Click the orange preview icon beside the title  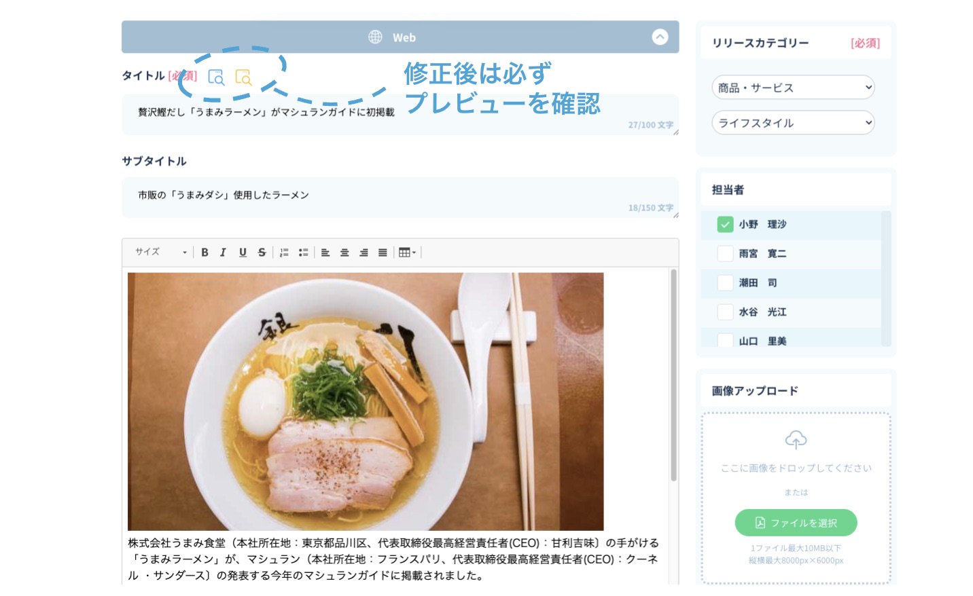243,77
